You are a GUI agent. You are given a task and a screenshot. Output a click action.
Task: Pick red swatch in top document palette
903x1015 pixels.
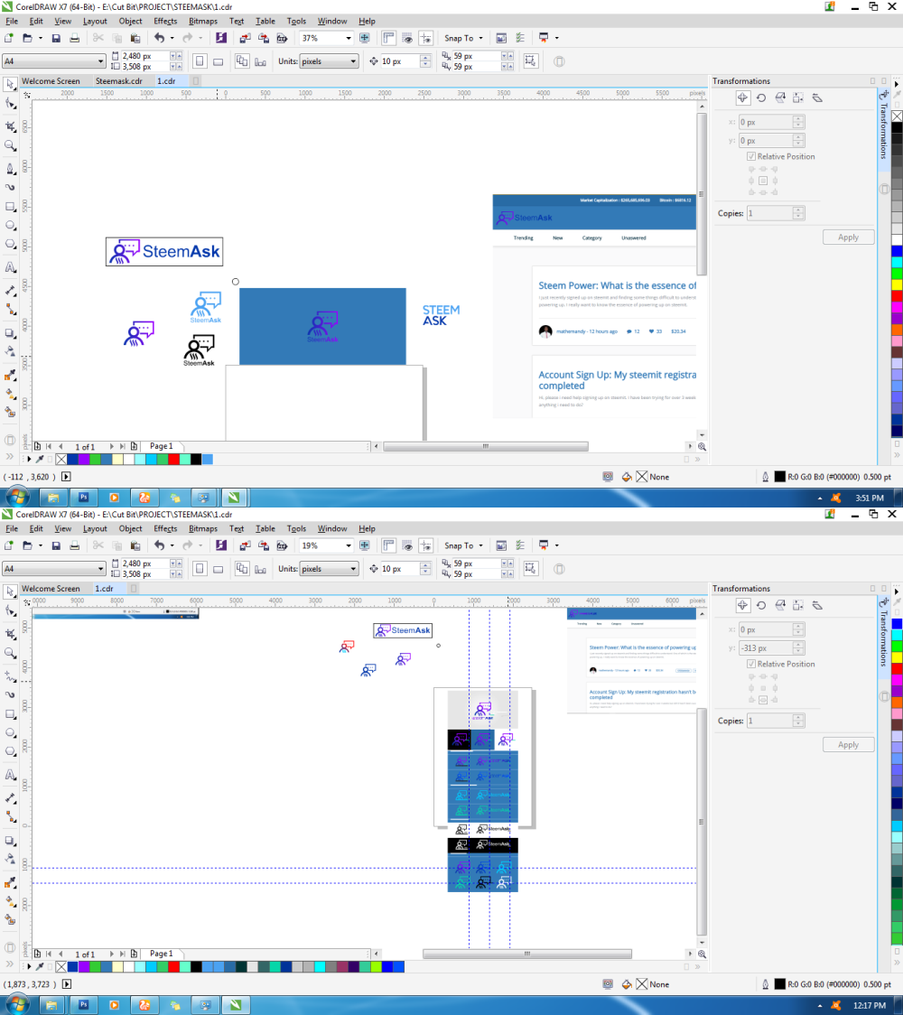pos(173,459)
